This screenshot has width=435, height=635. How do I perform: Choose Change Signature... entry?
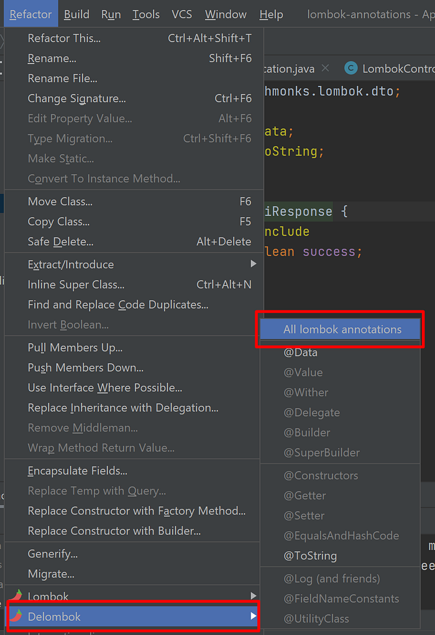(134, 98)
